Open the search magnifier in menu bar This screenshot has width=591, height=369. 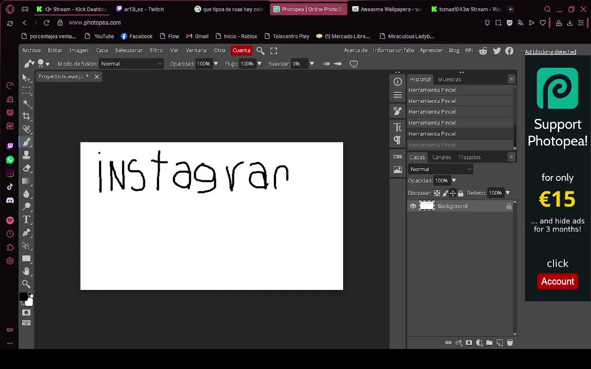(261, 50)
